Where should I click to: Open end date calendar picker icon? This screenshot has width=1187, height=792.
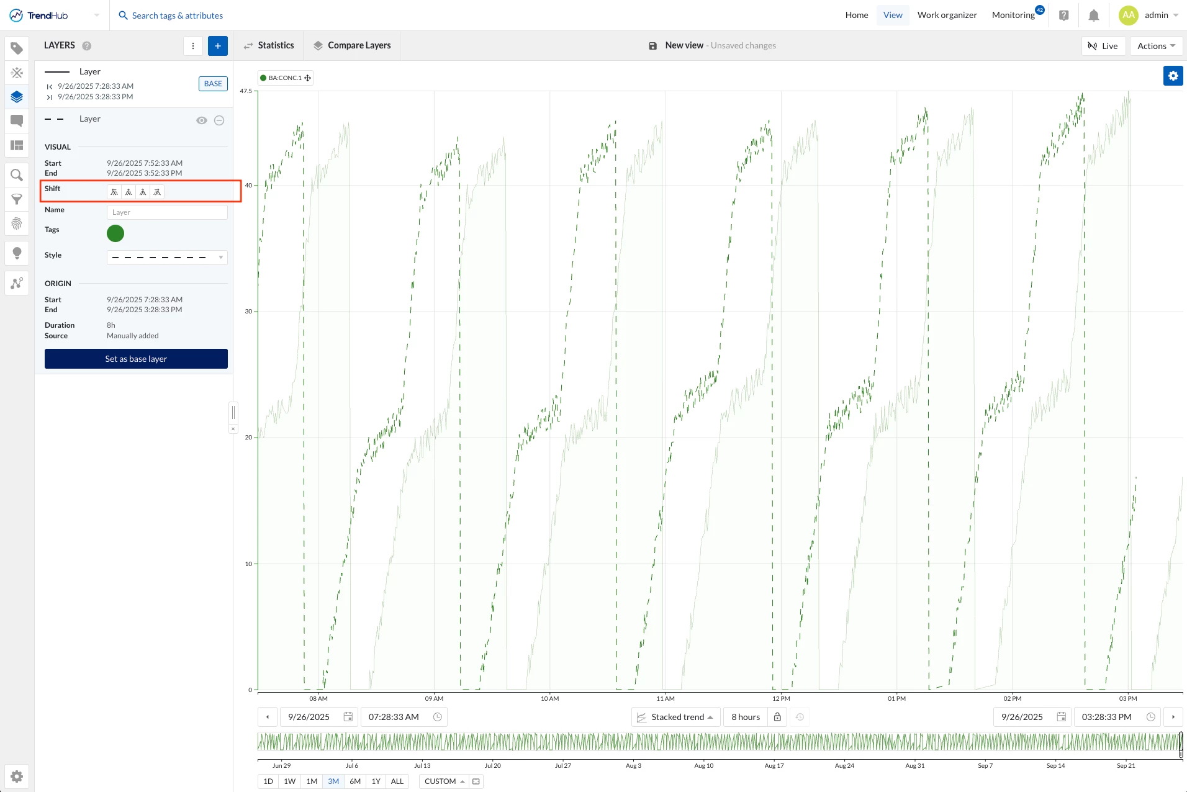(x=1062, y=717)
